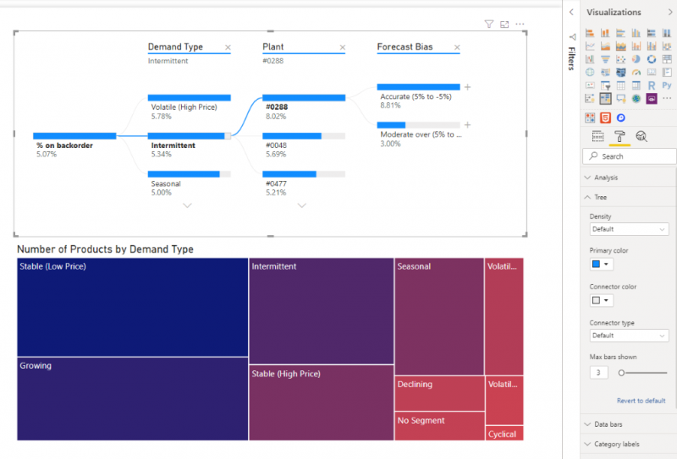Image resolution: width=677 pixels, height=459 pixels.
Task: Open the Primary color swatch picker
Action: (x=601, y=264)
